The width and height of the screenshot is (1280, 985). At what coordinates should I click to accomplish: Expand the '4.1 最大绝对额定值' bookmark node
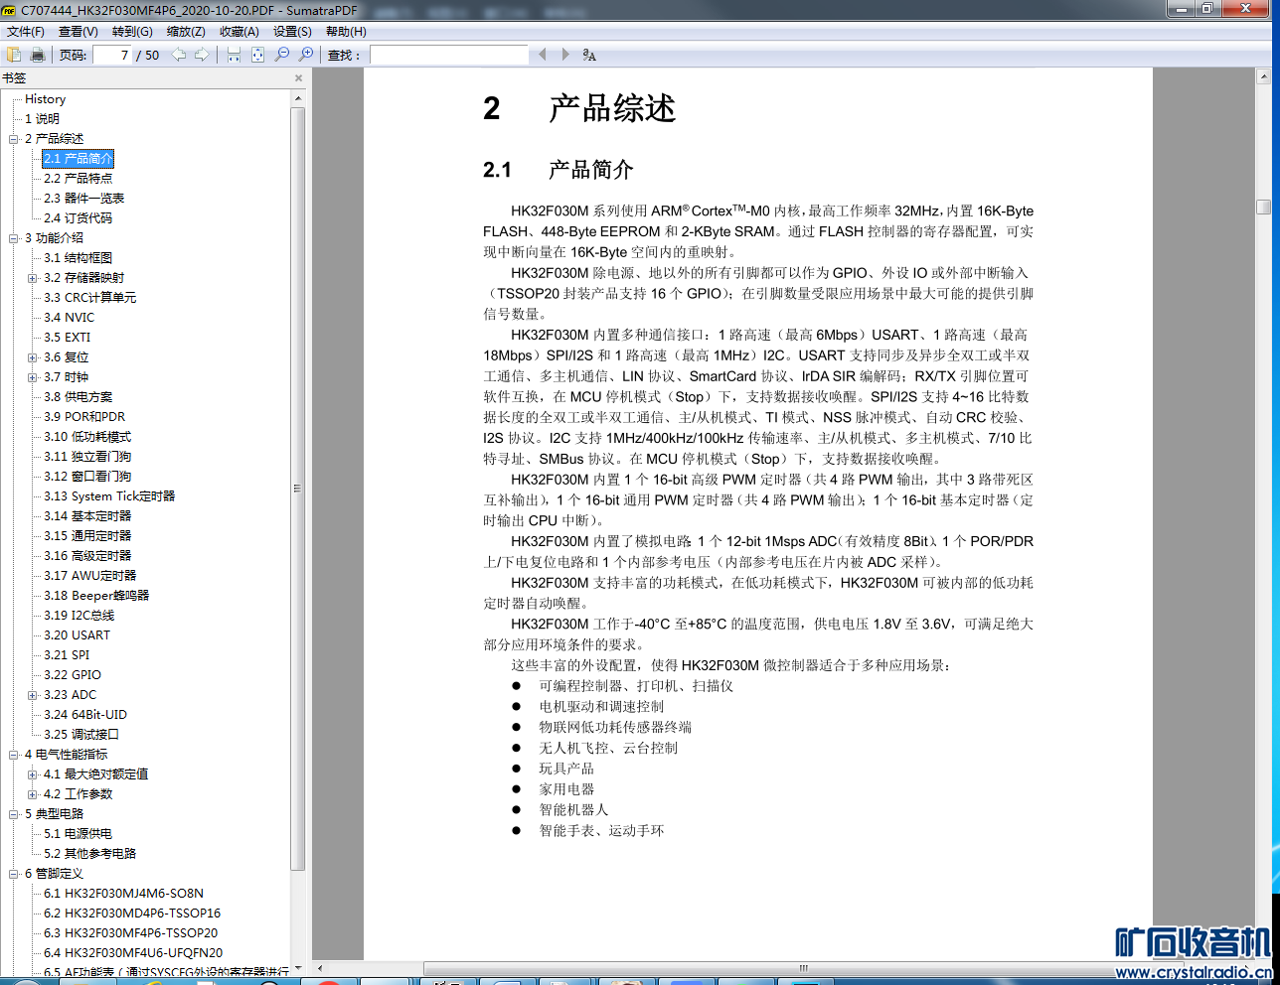pos(33,774)
